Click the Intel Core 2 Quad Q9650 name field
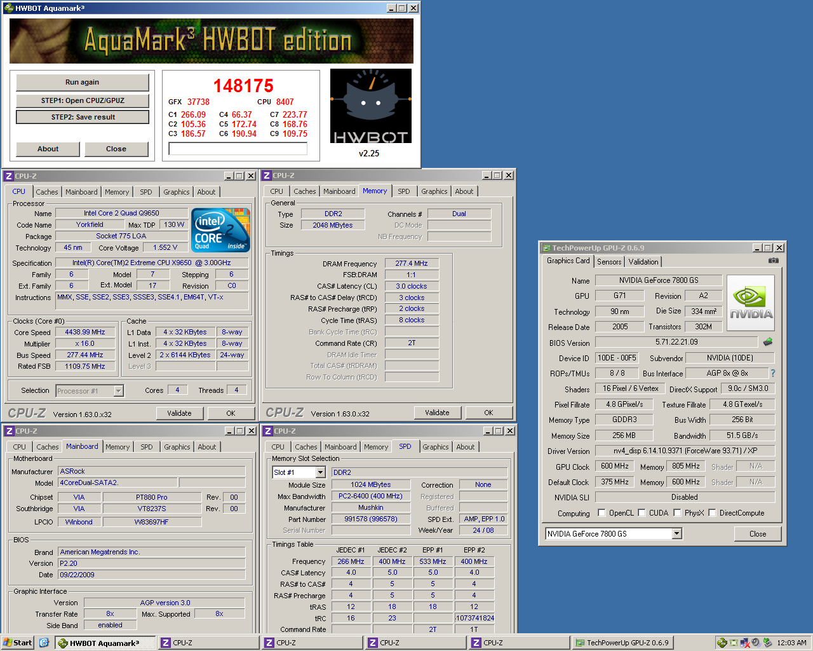 pos(121,213)
